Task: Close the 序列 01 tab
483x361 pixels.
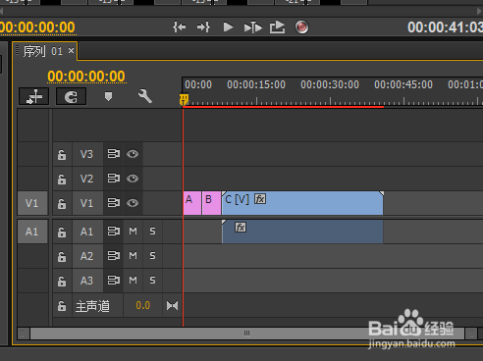Action: 71,51
